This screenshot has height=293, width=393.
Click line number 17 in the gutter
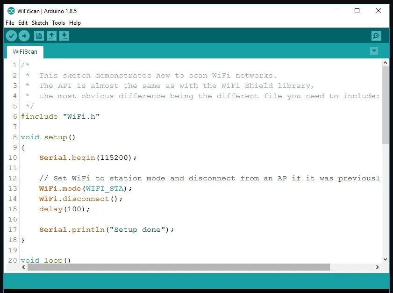click(13, 229)
